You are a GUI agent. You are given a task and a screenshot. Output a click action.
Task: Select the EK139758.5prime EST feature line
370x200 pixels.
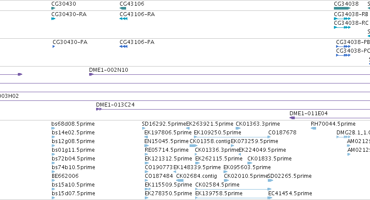click(x=233, y=198)
